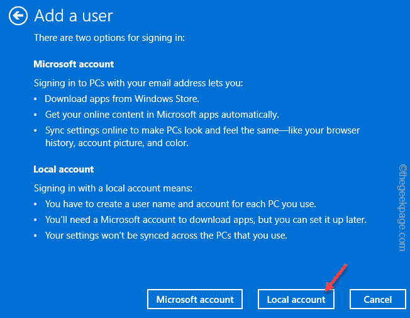Click 'Download apps from Windows Store.' bullet
The height and width of the screenshot is (318, 410).
point(122,99)
